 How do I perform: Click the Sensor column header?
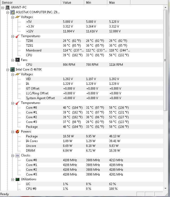tap(31, 2)
